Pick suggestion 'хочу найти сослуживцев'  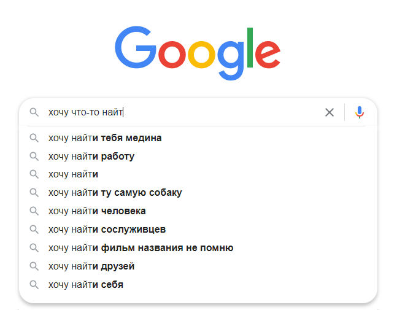pos(198,230)
